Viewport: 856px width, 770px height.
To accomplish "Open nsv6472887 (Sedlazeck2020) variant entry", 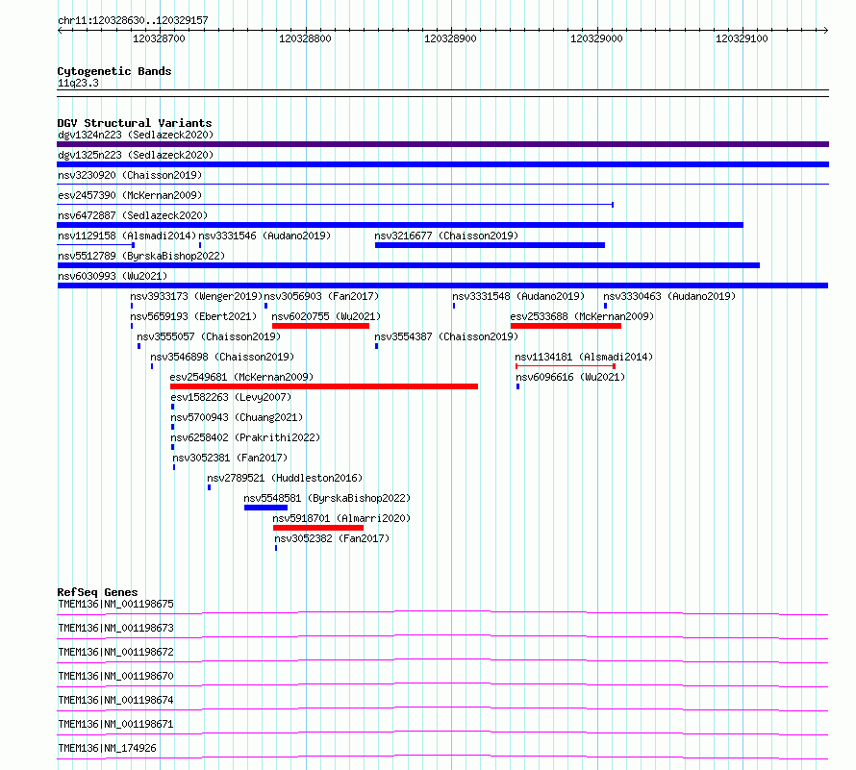I will point(133,215).
